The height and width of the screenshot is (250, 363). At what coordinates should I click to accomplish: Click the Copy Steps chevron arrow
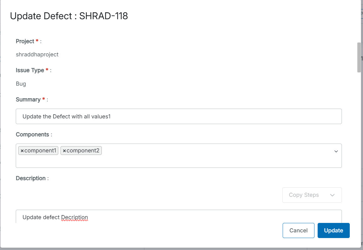point(332,195)
